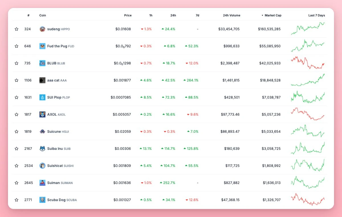Sort the table by 24h Volume
This screenshot has height=217, width=342.
[x=231, y=15]
